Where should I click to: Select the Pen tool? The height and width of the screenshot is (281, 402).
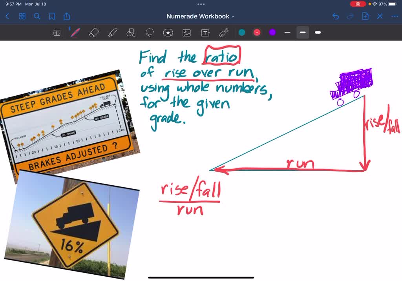coord(75,33)
